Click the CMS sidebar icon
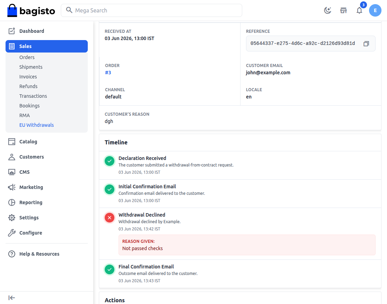 12,172
